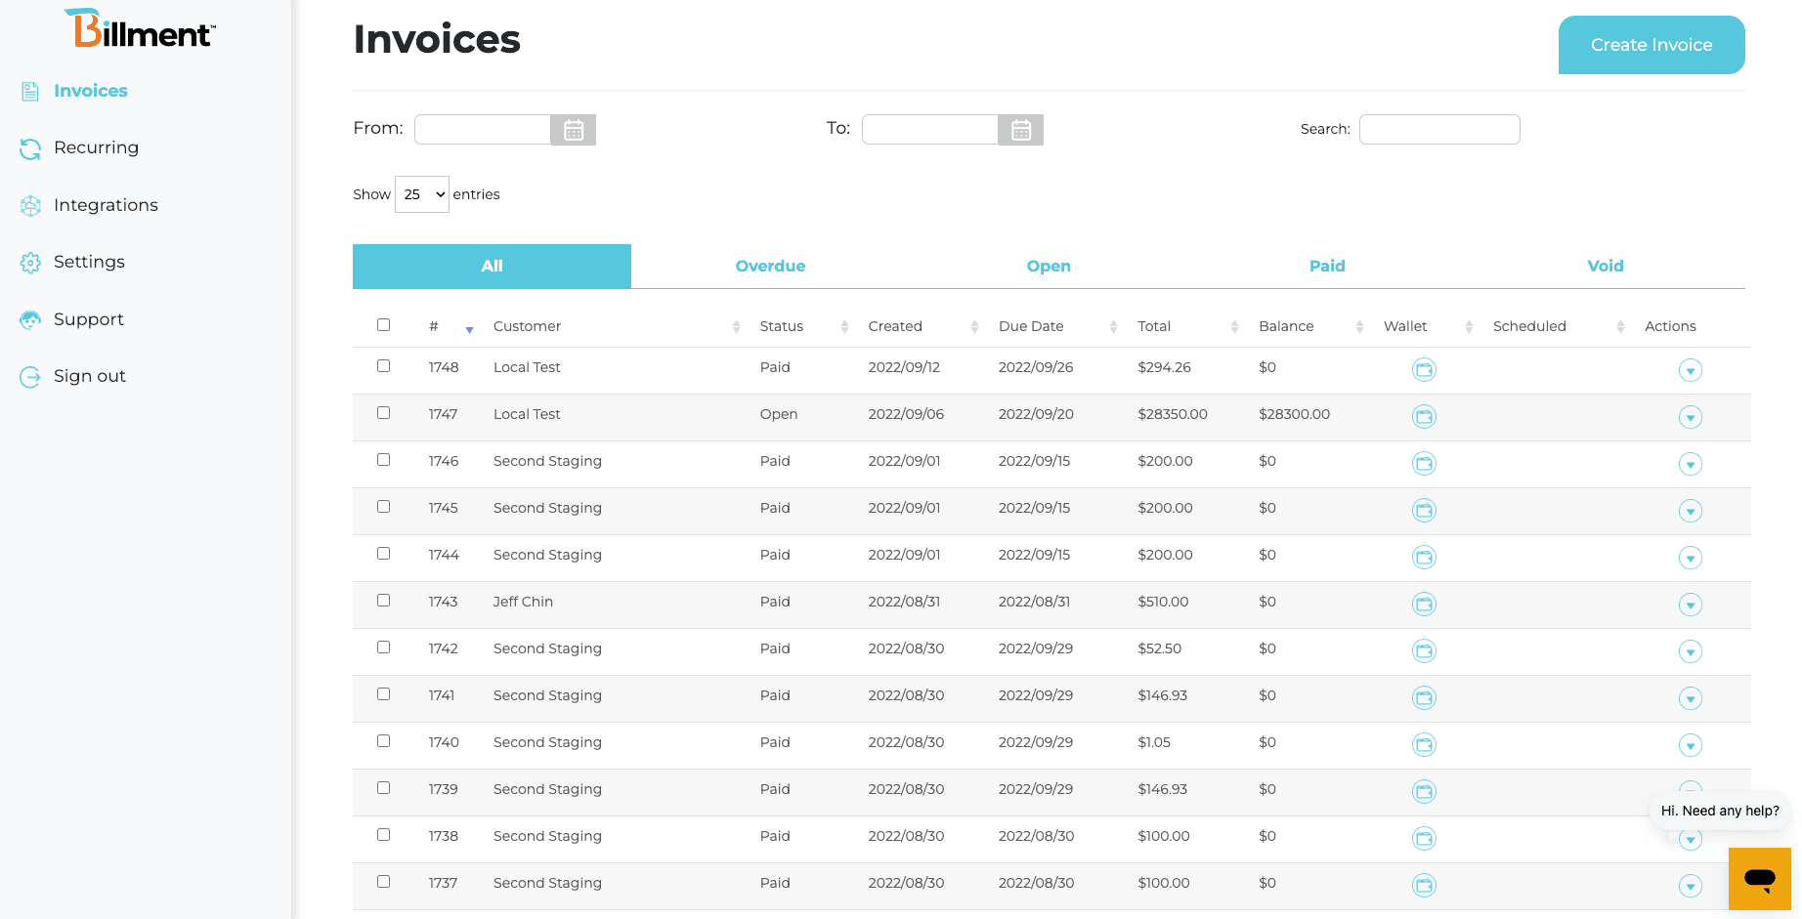Image resolution: width=1802 pixels, height=919 pixels.
Task: Sign out from the sidebar
Action: coord(89,376)
